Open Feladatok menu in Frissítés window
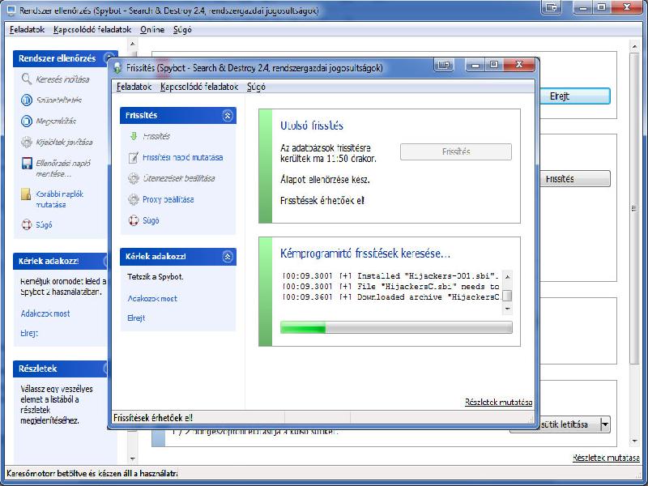This screenshot has height=486, width=648. pos(134,87)
